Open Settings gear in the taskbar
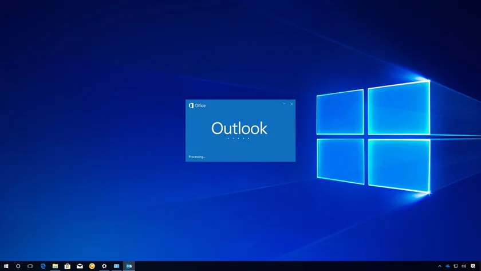Image resolution: width=481 pixels, height=271 pixels. point(104,266)
